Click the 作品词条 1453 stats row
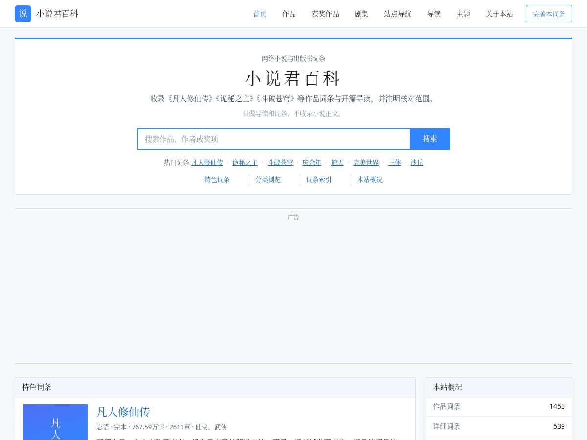This screenshot has width=587, height=440. tap(499, 406)
